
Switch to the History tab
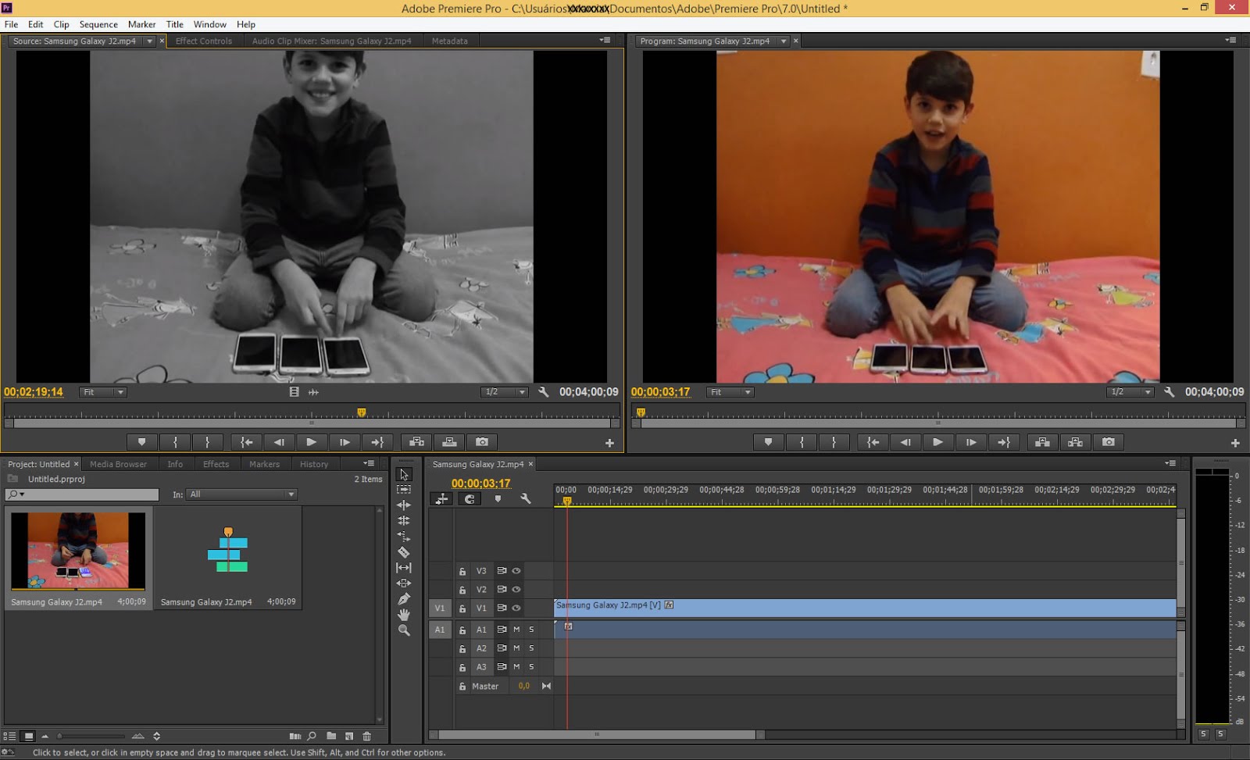tap(314, 464)
